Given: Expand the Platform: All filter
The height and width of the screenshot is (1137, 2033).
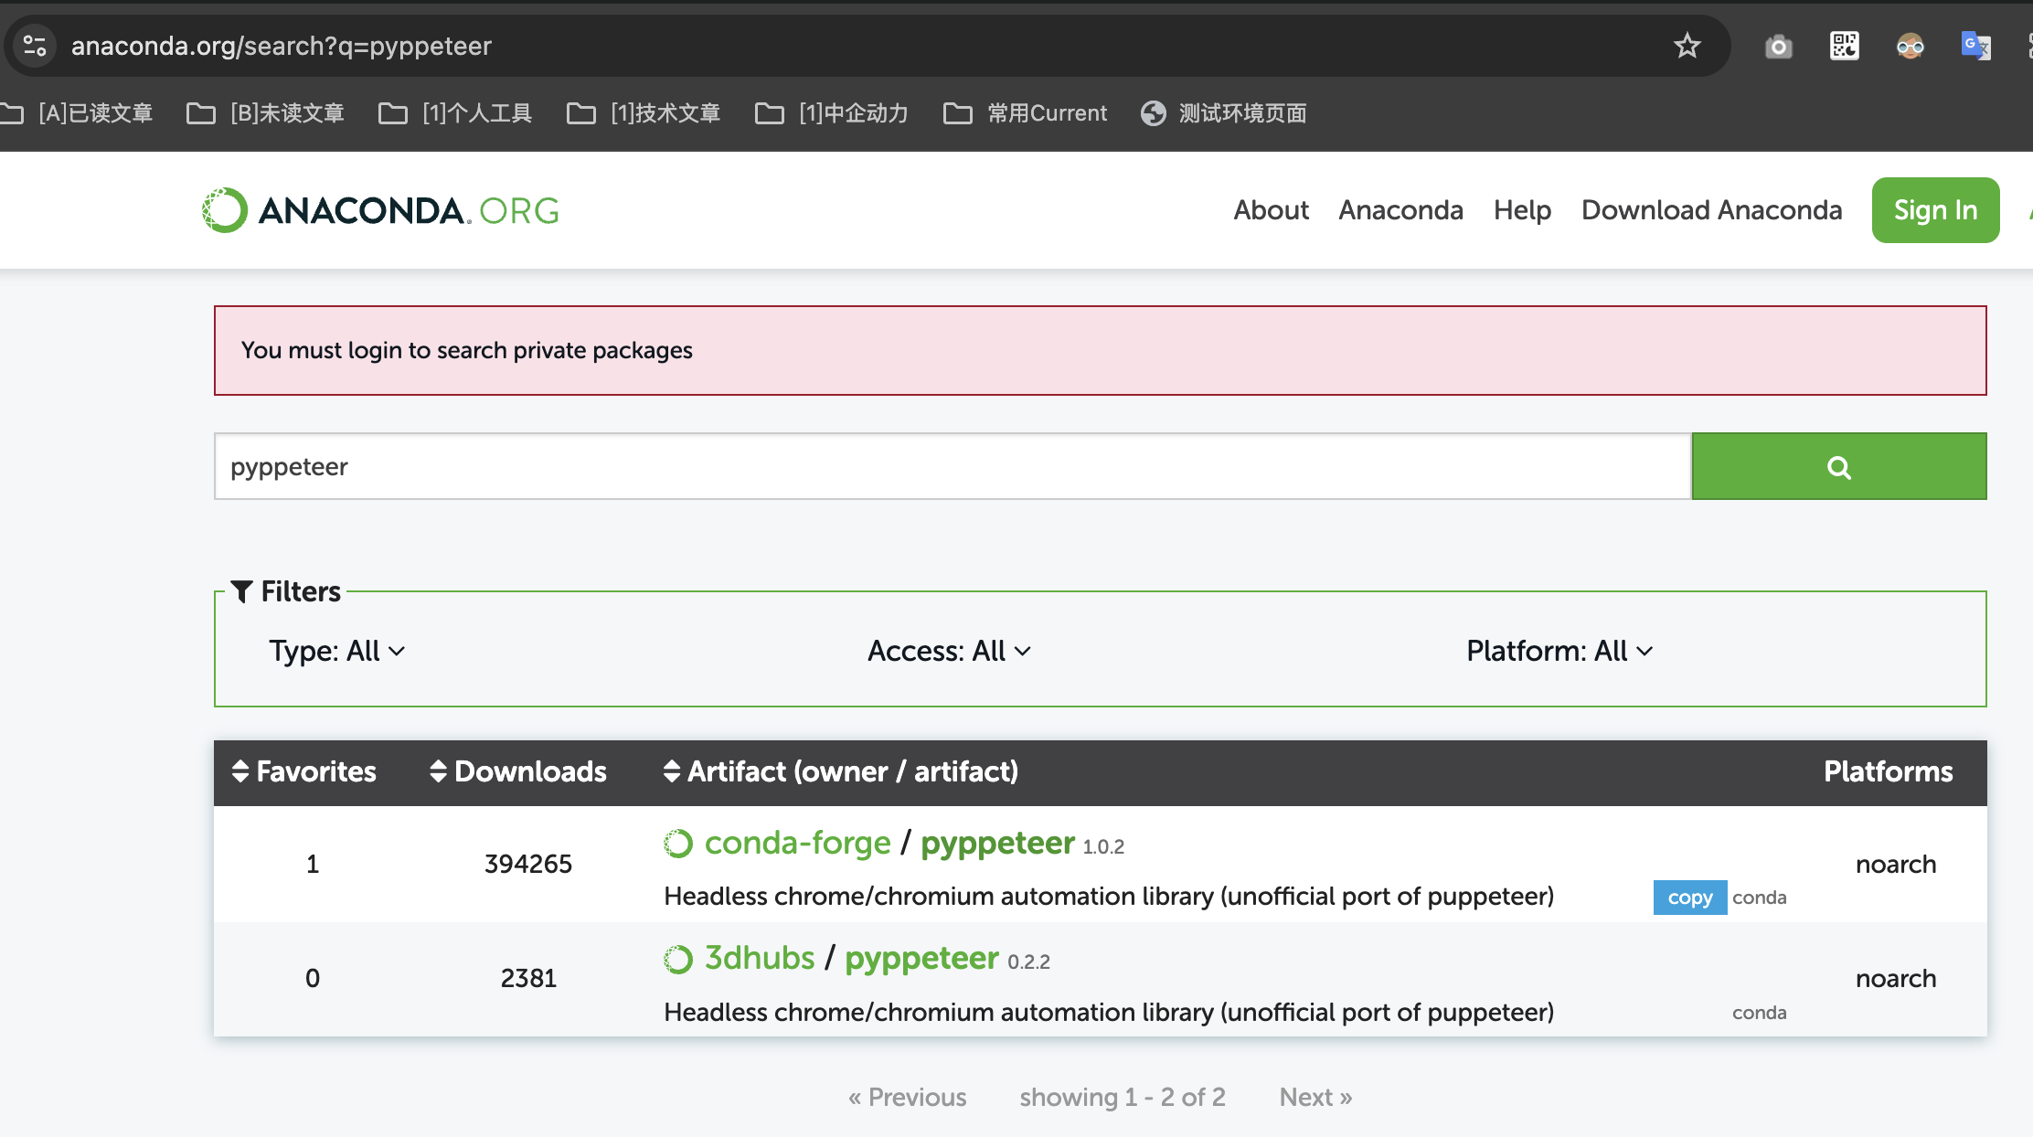Looking at the screenshot, I should tap(1559, 651).
